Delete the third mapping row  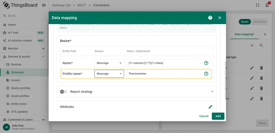[x=262, y=88]
